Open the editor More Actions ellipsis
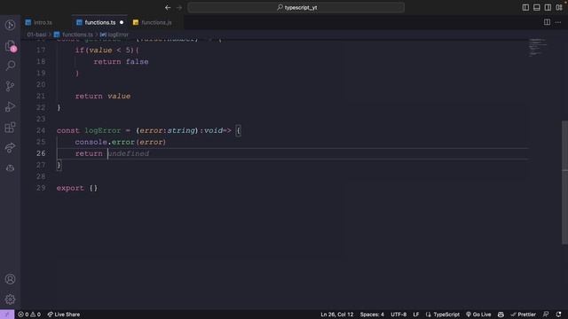 pyautogui.click(x=558, y=22)
